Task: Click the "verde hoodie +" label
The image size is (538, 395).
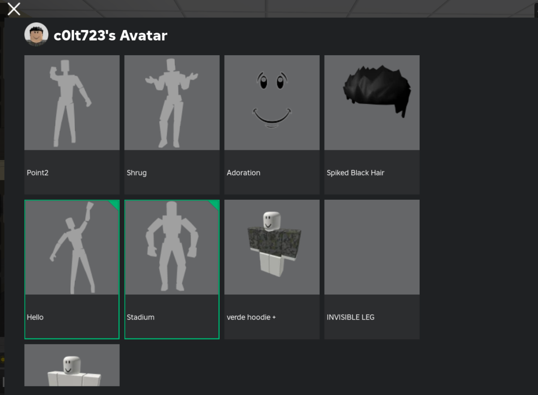Action: (251, 317)
